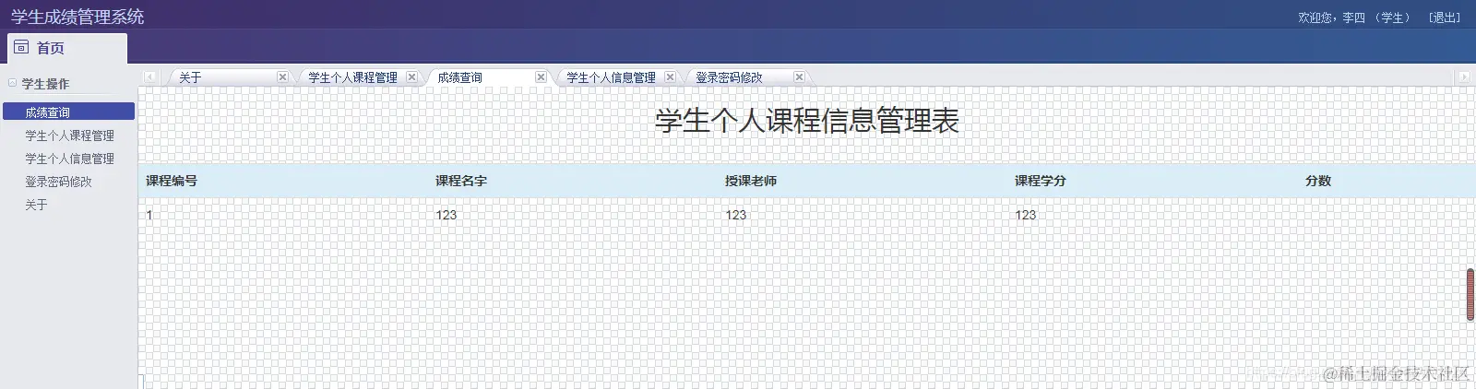Close the 关于 tab
Image resolution: width=1476 pixels, height=389 pixels.
coord(282,77)
